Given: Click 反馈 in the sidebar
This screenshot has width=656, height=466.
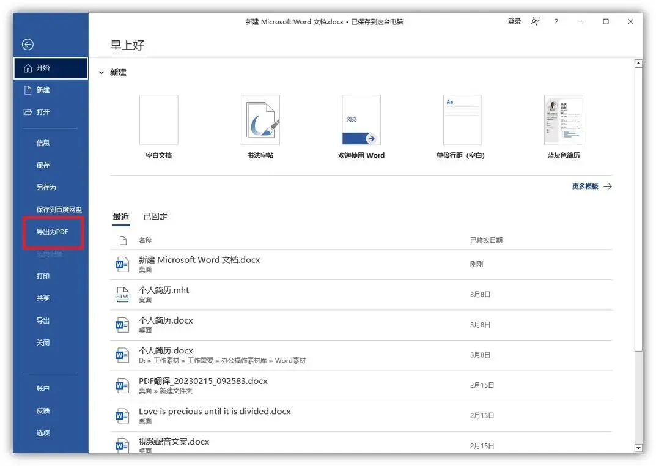Looking at the screenshot, I should 43,411.
